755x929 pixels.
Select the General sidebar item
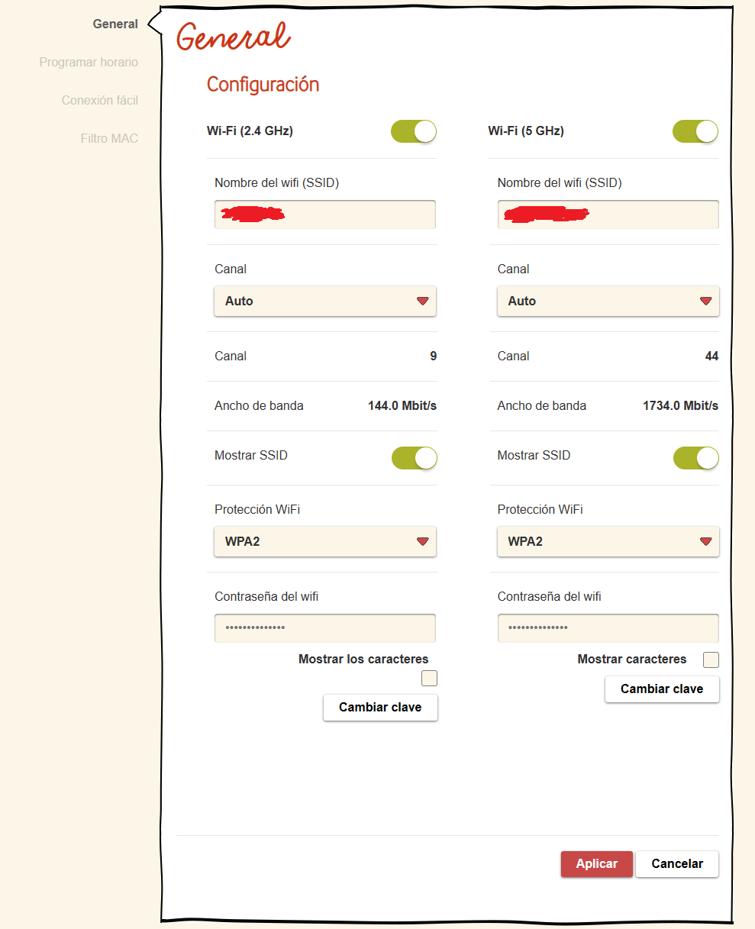[x=115, y=24]
